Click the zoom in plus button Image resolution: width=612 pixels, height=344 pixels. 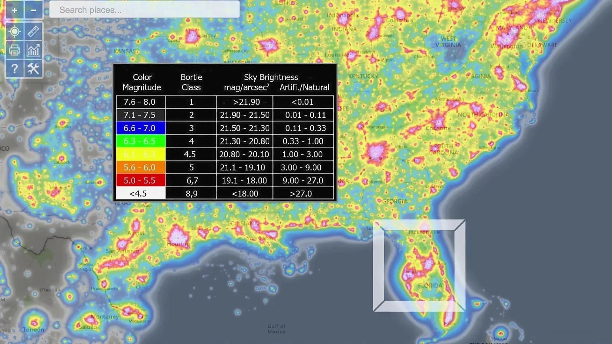click(15, 10)
